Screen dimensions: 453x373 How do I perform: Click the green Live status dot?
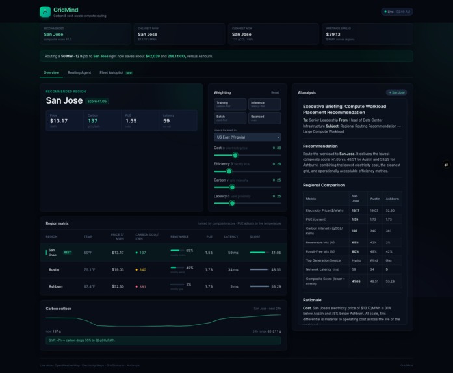(385, 12)
